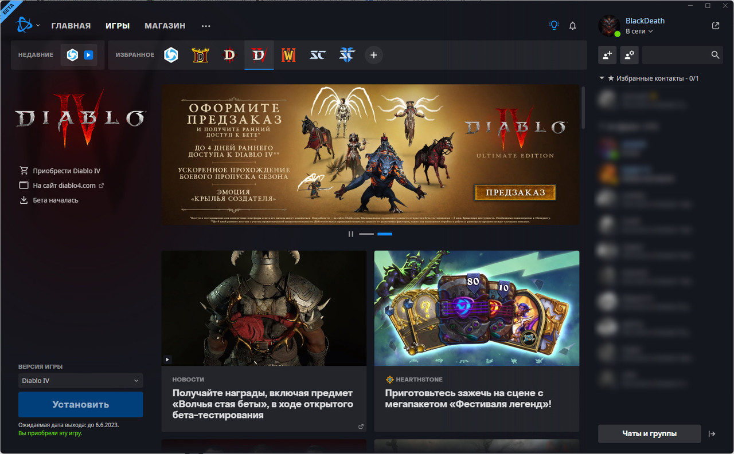Image resolution: width=734 pixels, height=454 pixels.
Task: Open the МАГАЗИН tab
Action: coord(165,26)
